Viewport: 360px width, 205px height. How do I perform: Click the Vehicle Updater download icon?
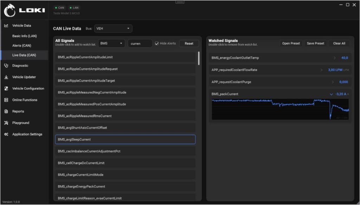(x=6, y=77)
